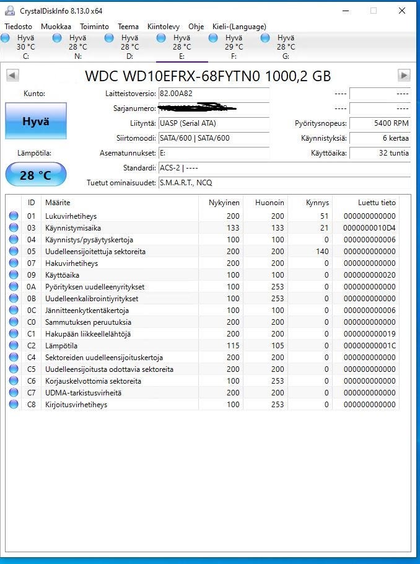This screenshot has height=564, width=420.
Task: Click status orb of UDMA-tarkistusvirheitä row
Action: 14,392
